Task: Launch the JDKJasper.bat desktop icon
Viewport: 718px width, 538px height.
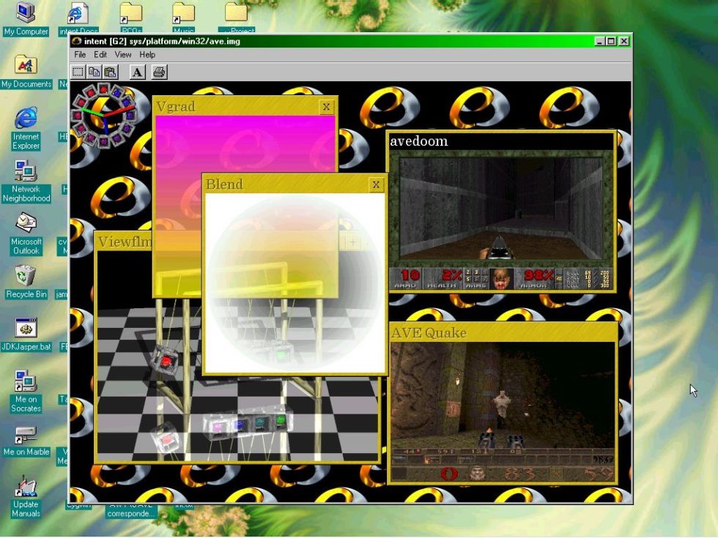Action: coord(26,329)
